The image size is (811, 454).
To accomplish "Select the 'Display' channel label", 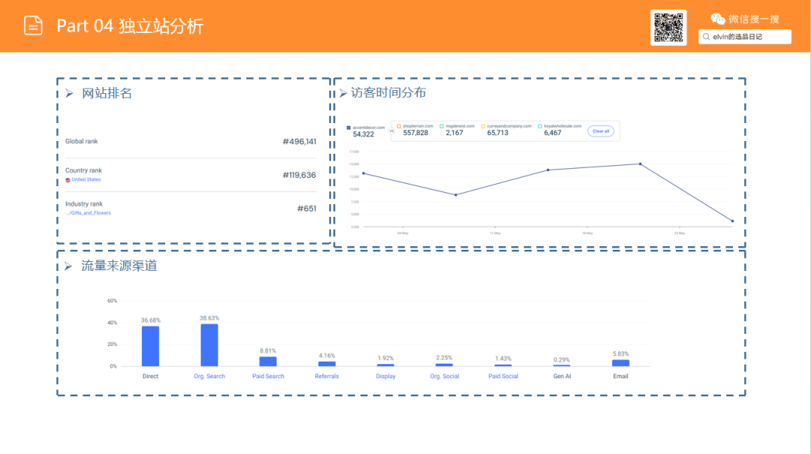I will (x=386, y=377).
